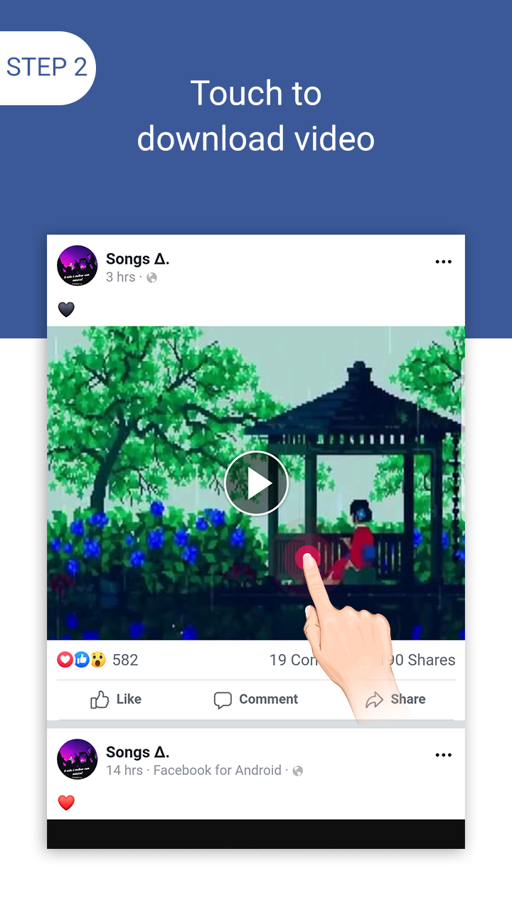Click the Comment speech bubble icon
The width and height of the screenshot is (512, 910).
click(223, 700)
